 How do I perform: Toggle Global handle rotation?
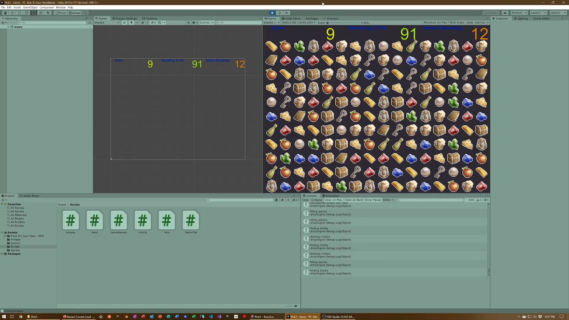pos(75,13)
